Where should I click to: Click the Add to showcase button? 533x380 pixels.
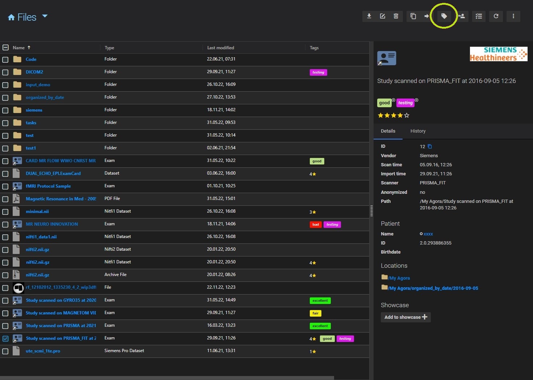coord(405,317)
